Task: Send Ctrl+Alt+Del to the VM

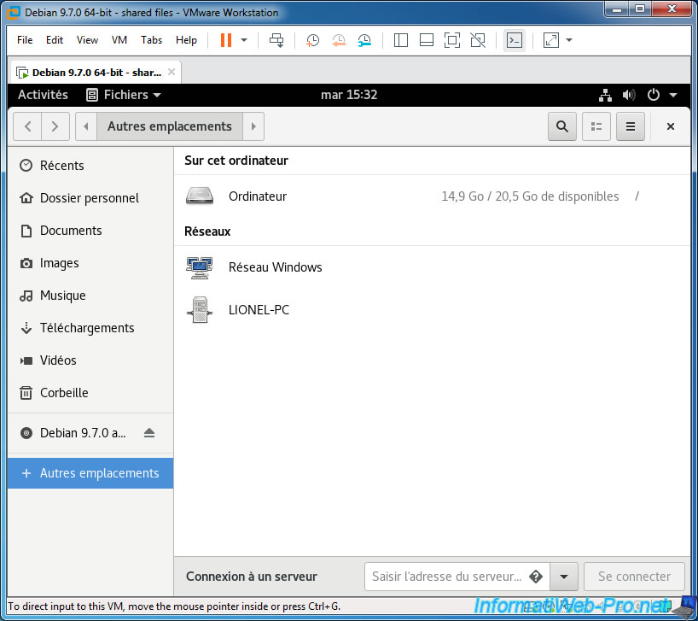Action: click(x=276, y=40)
